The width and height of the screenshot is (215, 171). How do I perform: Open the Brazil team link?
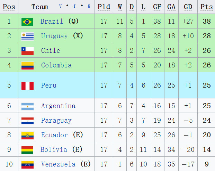(52, 21)
